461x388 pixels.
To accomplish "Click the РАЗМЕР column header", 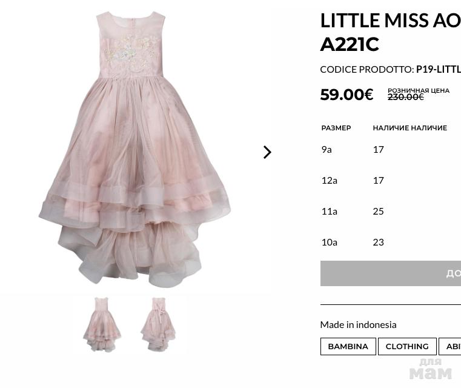I will pyautogui.click(x=336, y=128).
